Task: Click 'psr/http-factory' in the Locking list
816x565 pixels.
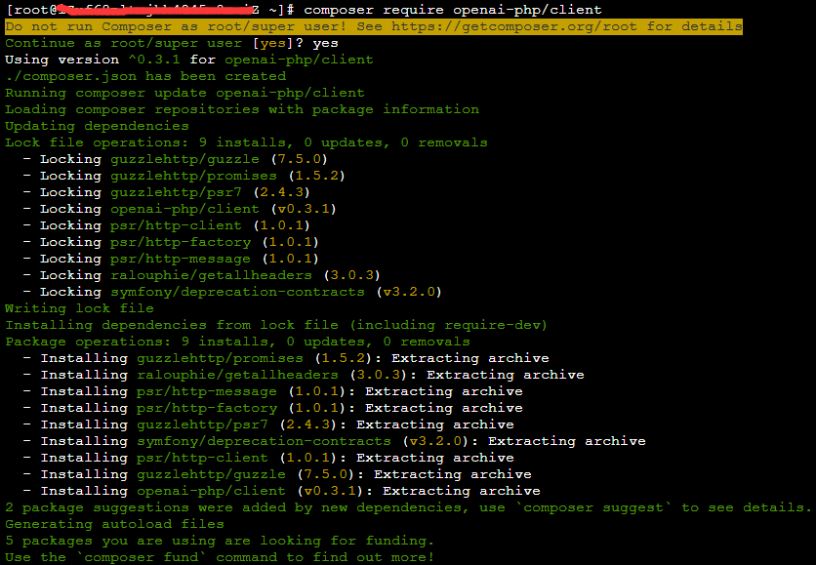Action: click(x=181, y=242)
